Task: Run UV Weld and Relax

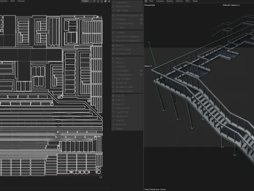Action: click(x=125, y=23)
